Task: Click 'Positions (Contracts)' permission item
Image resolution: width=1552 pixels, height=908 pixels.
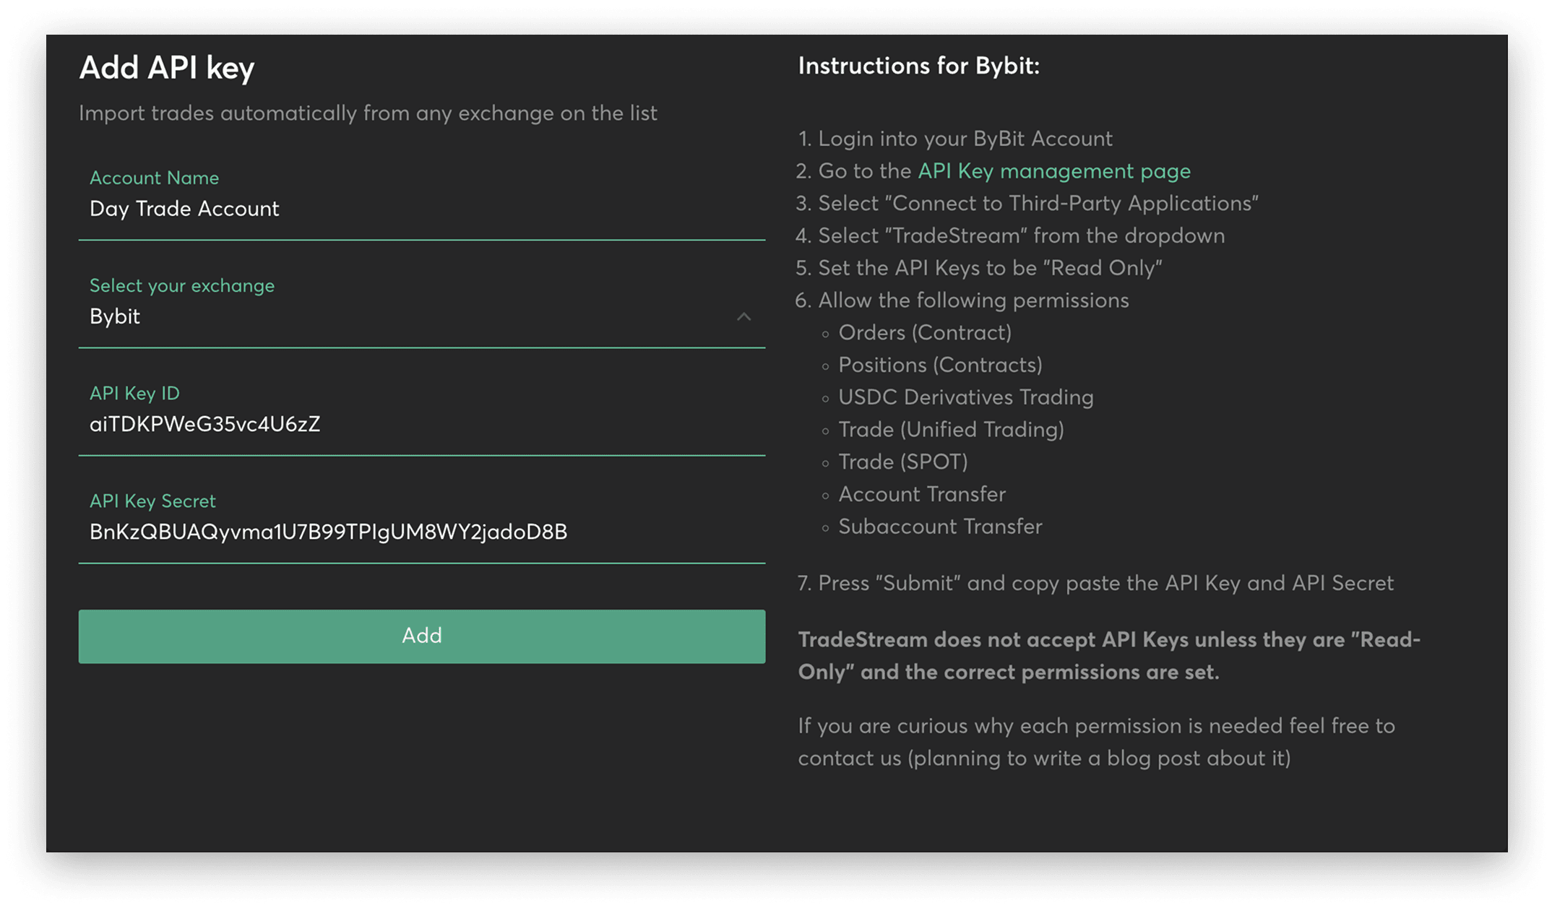Action: pyautogui.click(x=940, y=366)
